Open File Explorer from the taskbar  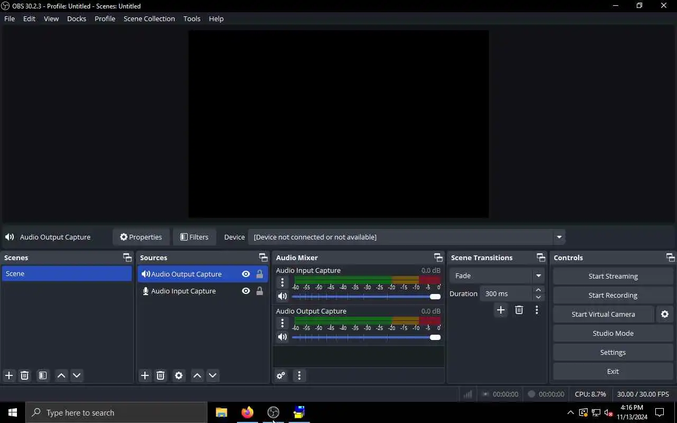coord(221,412)
